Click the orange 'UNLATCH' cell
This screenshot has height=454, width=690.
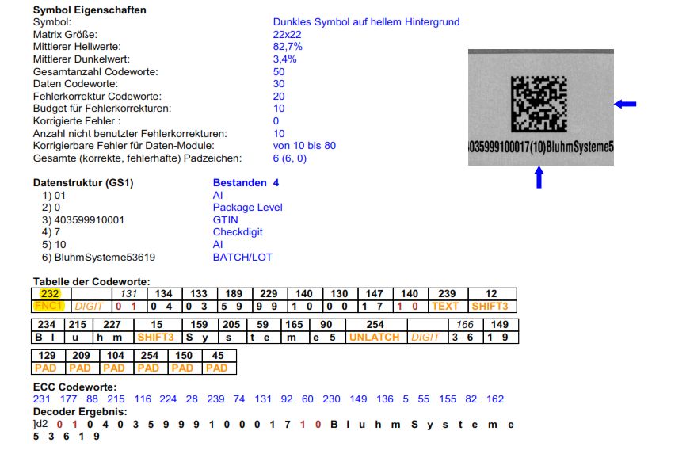(375, 338)
